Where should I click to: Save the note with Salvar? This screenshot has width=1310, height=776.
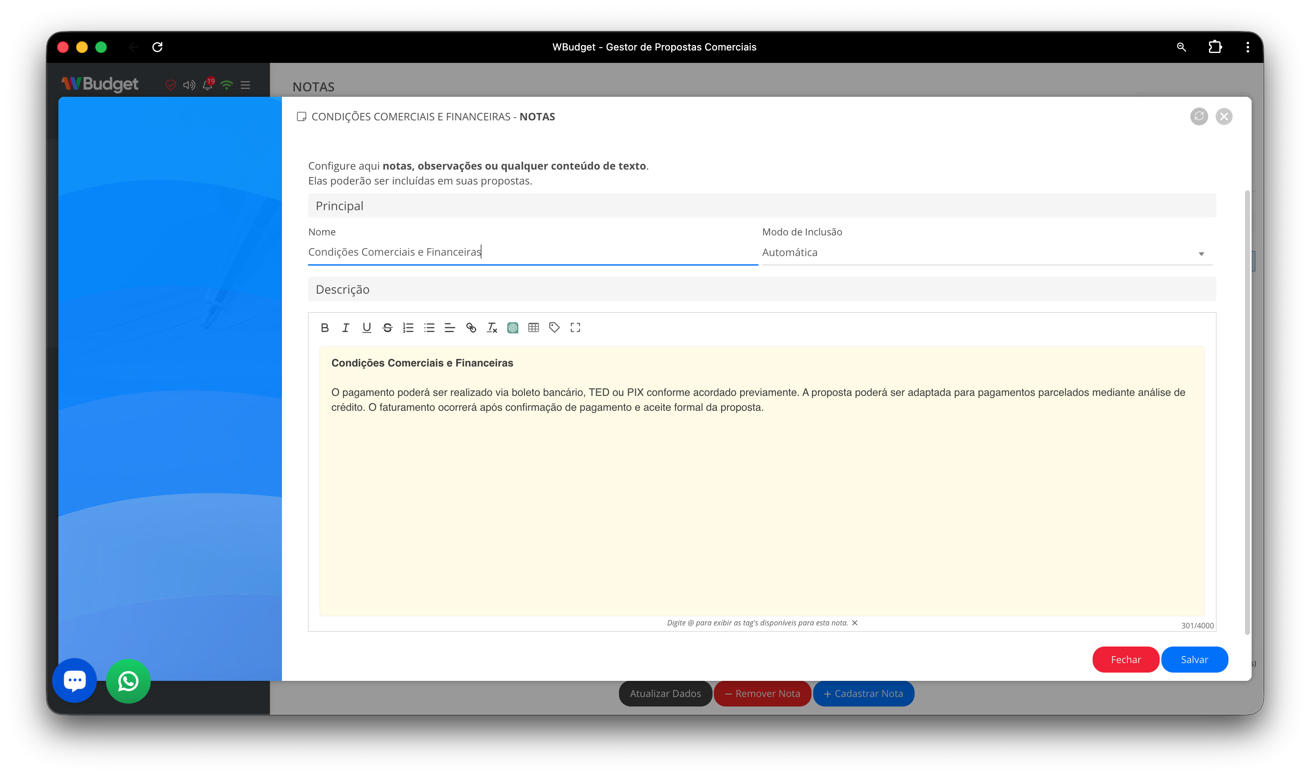(x=1194, y=659)
